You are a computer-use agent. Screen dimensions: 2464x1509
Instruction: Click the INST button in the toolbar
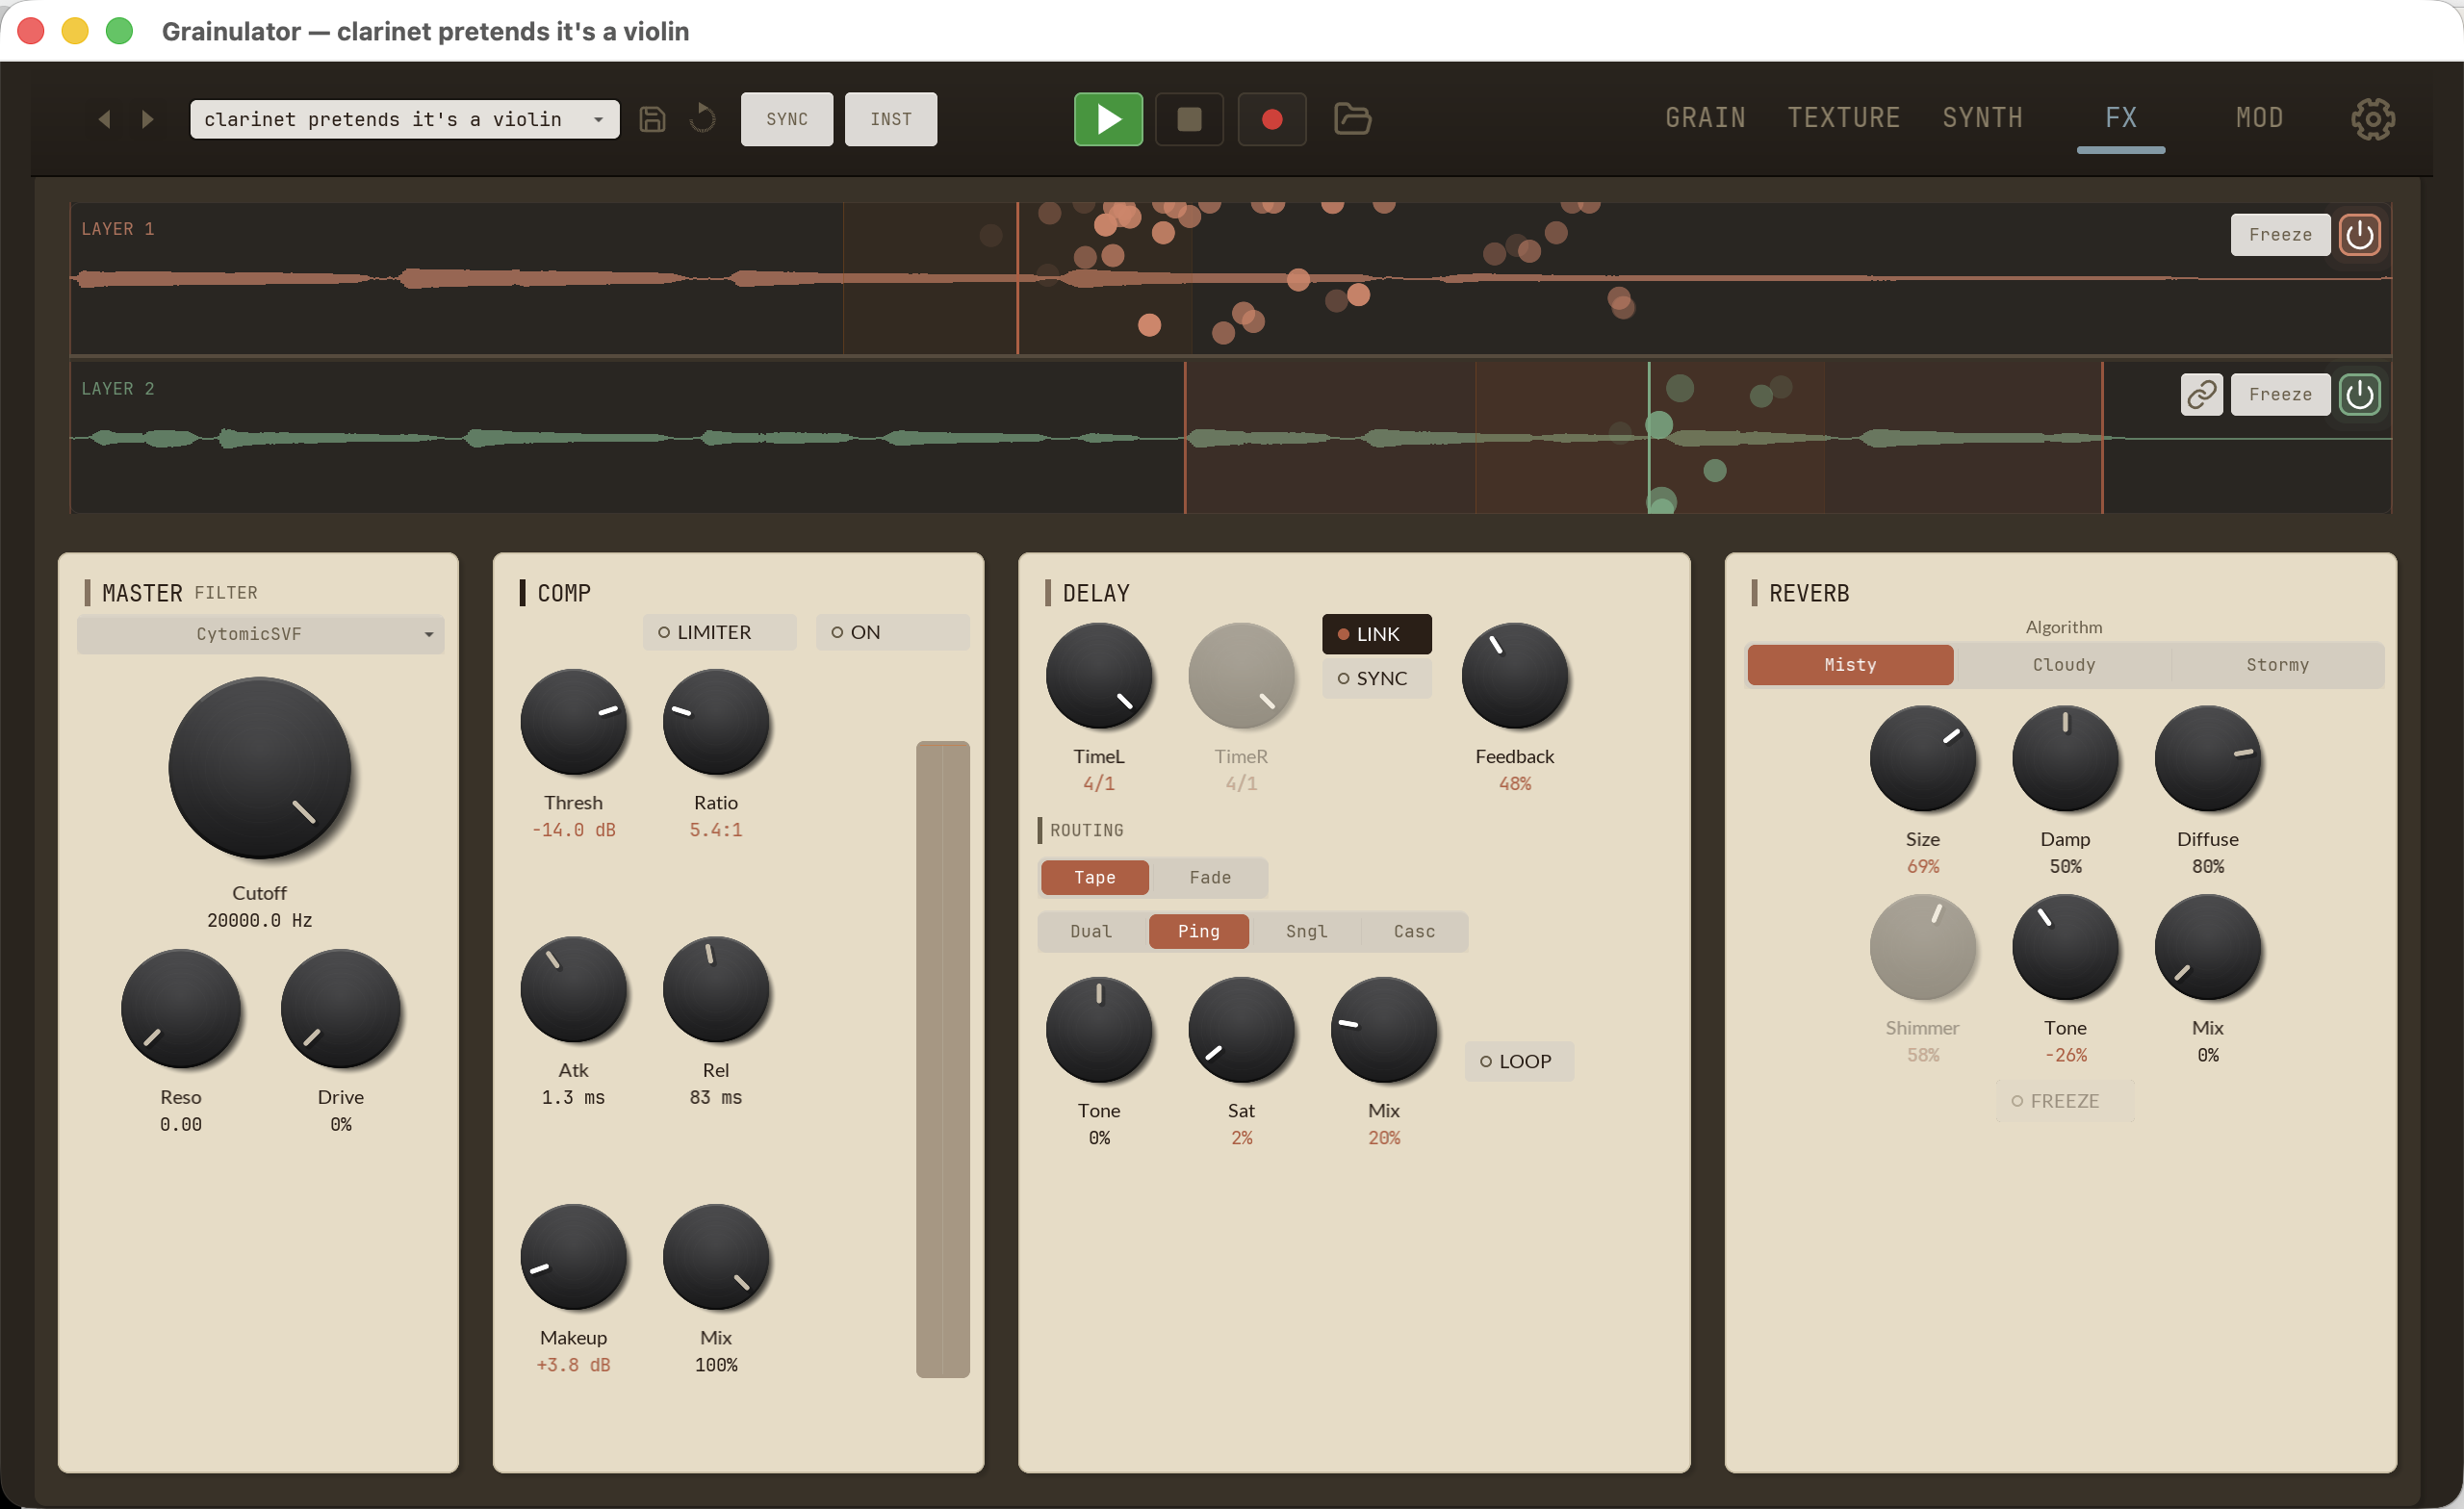(x=891, y=119)
